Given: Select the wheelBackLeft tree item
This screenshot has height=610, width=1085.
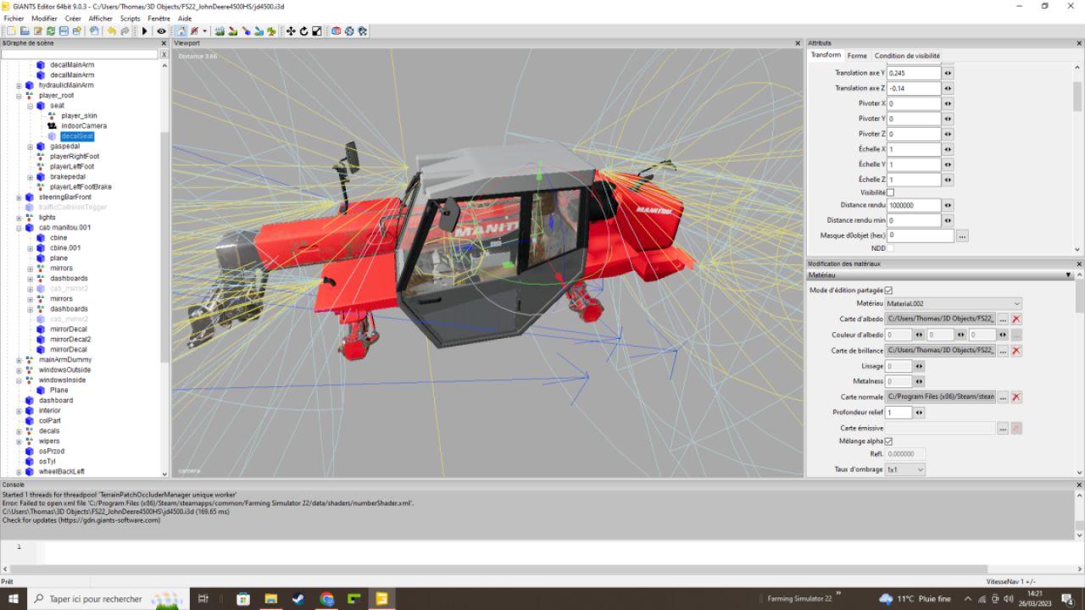Looking at the screenshot, I should click(61, 472).
